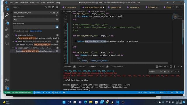Toggle Whole Word in terminal find

(x=165, y=71)
